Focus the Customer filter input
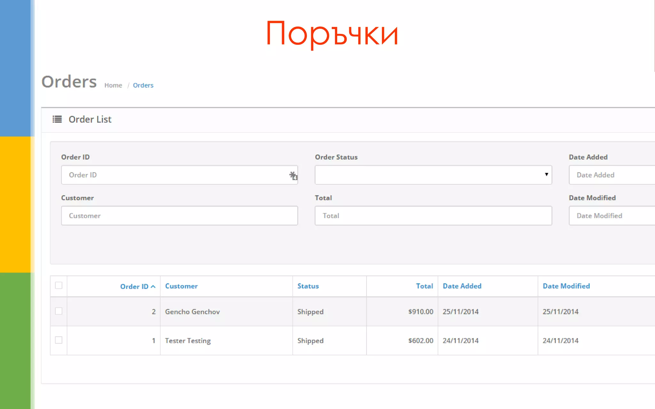 [x=179, y=216]
